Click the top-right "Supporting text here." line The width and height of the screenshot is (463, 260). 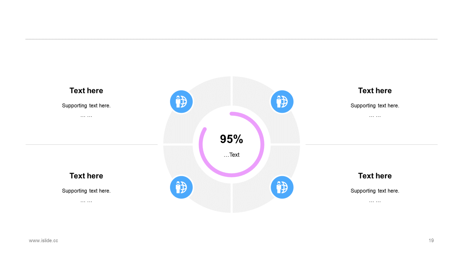[375, 106]
